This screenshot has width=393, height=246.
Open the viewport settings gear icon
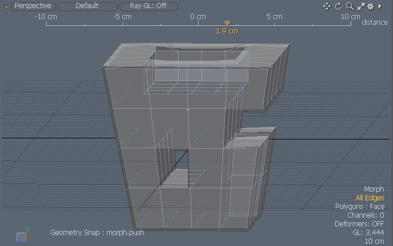coord(370,6)
